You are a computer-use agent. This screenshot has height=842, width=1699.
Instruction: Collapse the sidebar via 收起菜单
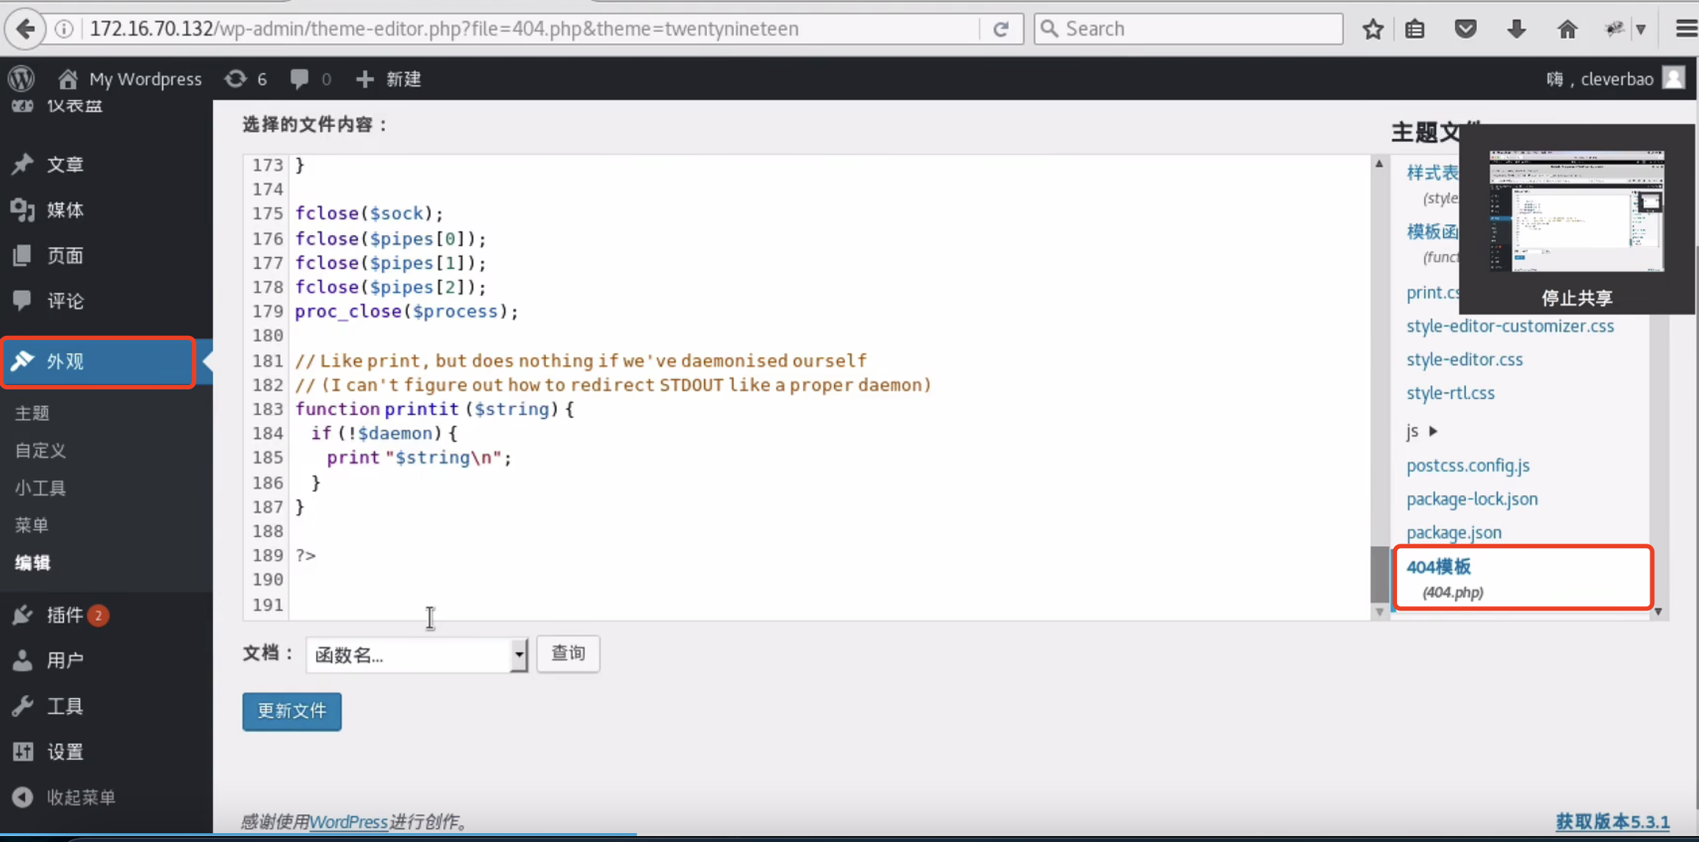(x=81, y=797)
